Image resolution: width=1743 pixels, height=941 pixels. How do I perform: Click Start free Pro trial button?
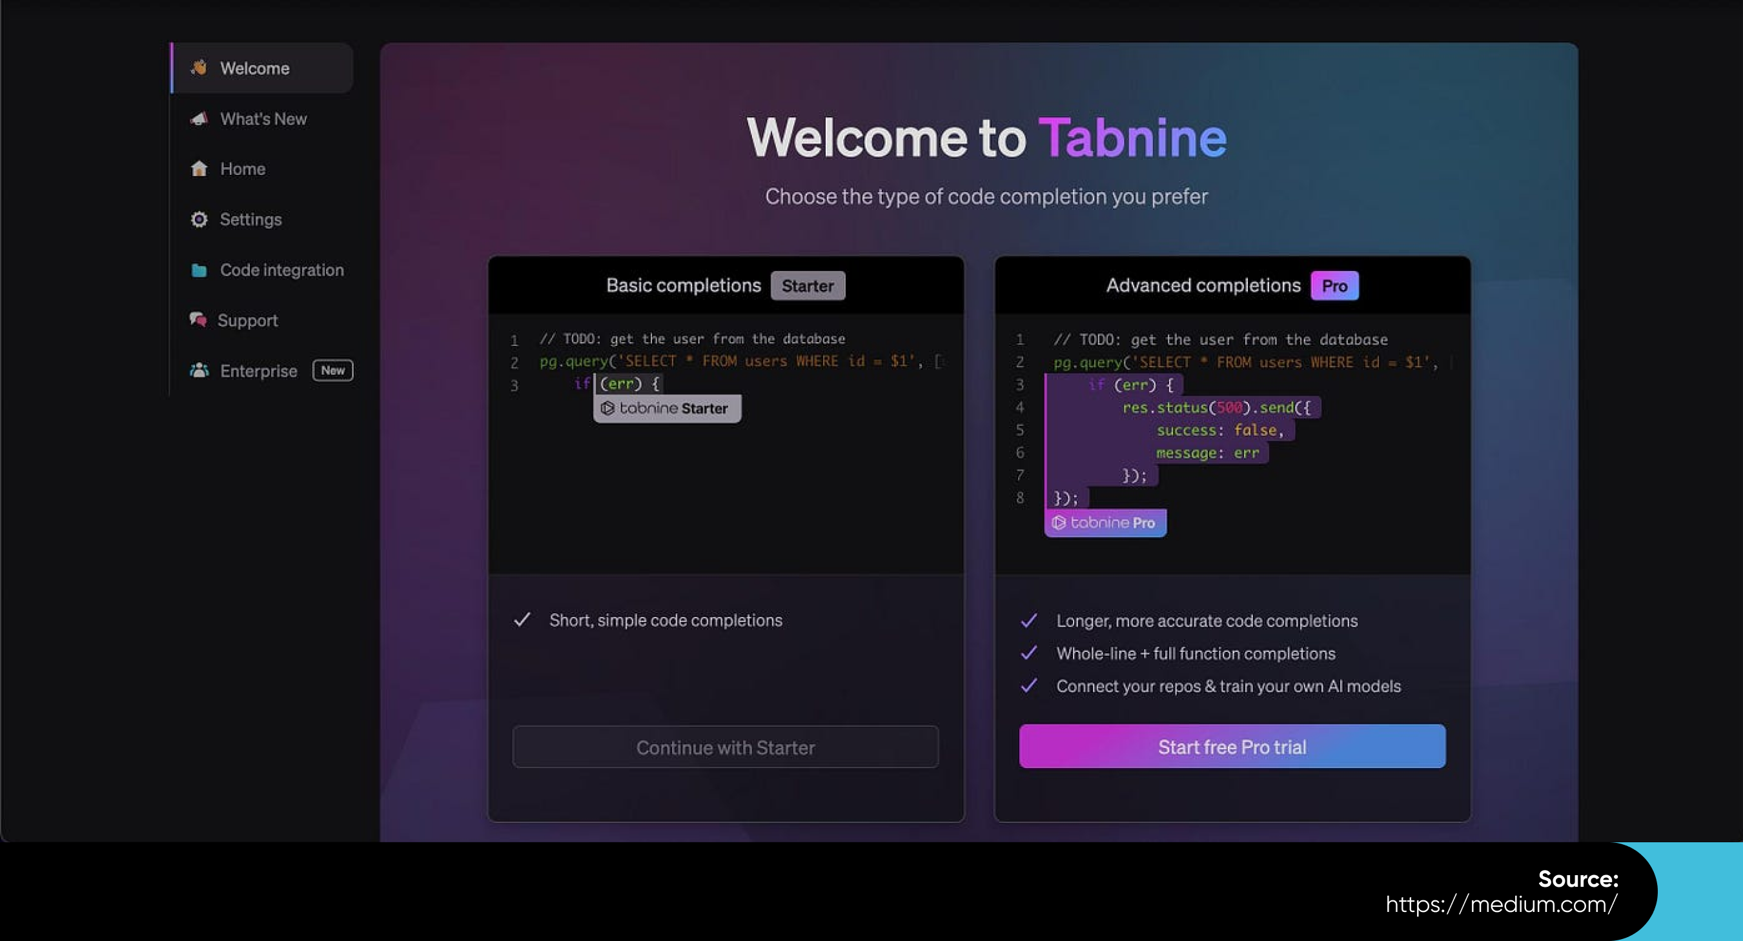click(x=1232, y=746)
